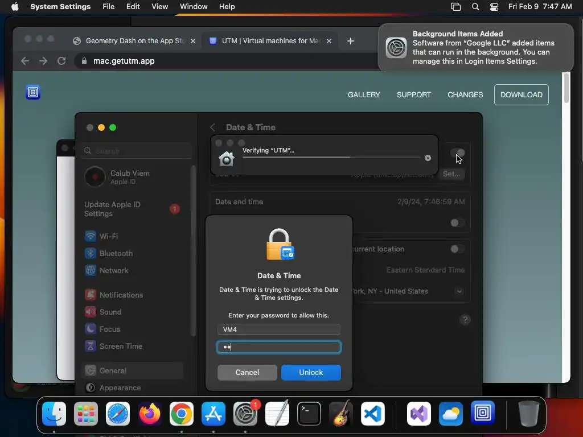This screenshot has width=583, height=437.
Task: Open Visual Studio Code Dock icon
Action: click(x=373, y=414)
